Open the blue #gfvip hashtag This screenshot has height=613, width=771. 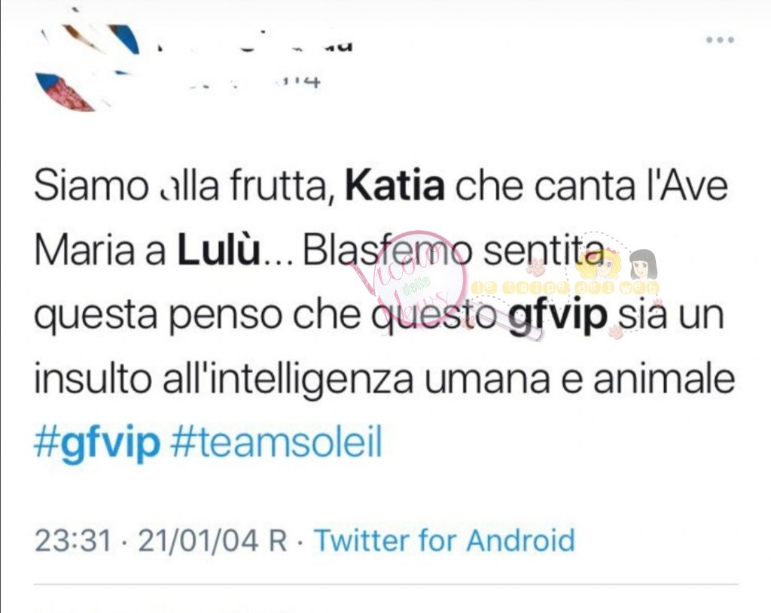coord(97,443)
